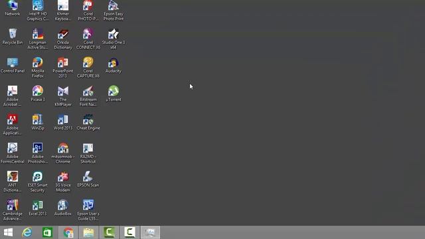This screenshot has height=239, width=425.
Task: Click the Word 2013 icon
Action: click(63, 122)
